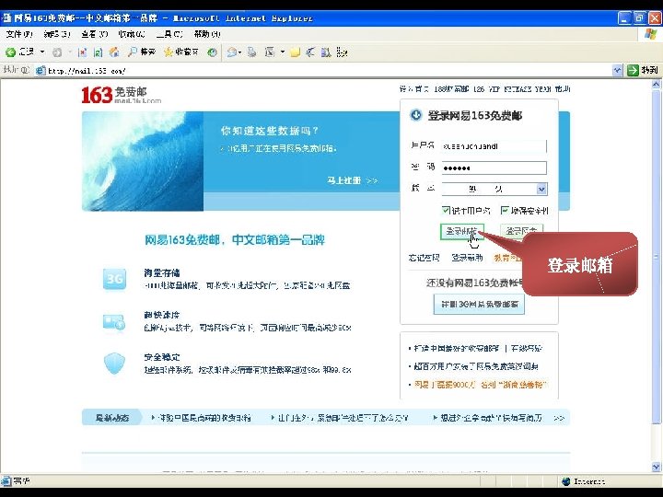Viewport: 663px width, 497px height.
Task: Click the yellow folder toolbar icon
Action: pyautogui.click(x=296, y=52)
